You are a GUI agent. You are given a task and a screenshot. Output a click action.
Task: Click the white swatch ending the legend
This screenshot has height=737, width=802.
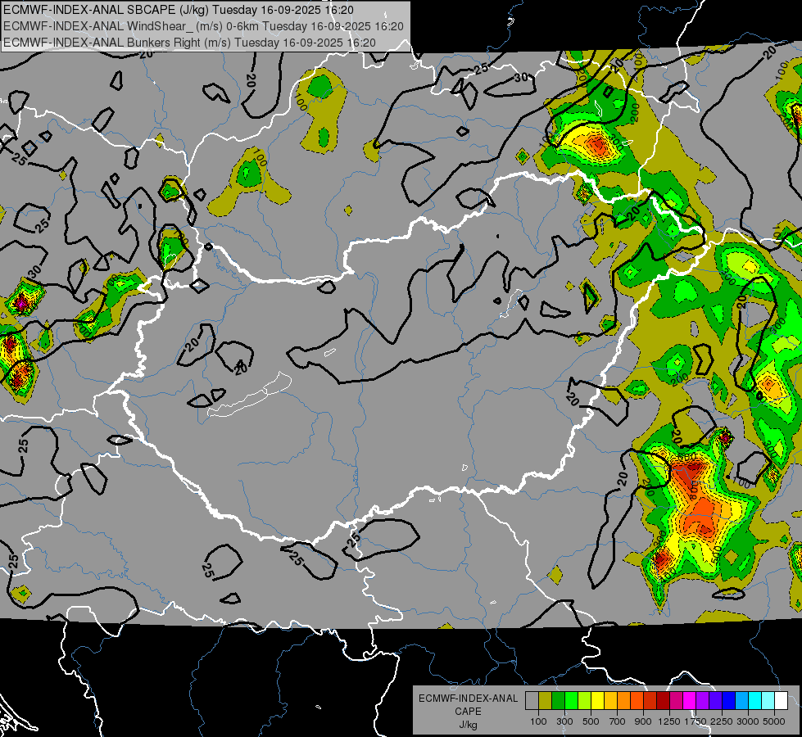pyautogui.click(x=781, y=701)
